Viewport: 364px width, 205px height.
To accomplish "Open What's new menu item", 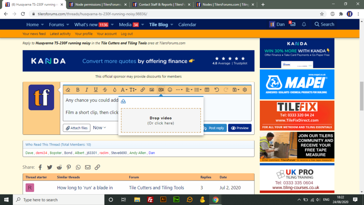I will pos(91,24).
